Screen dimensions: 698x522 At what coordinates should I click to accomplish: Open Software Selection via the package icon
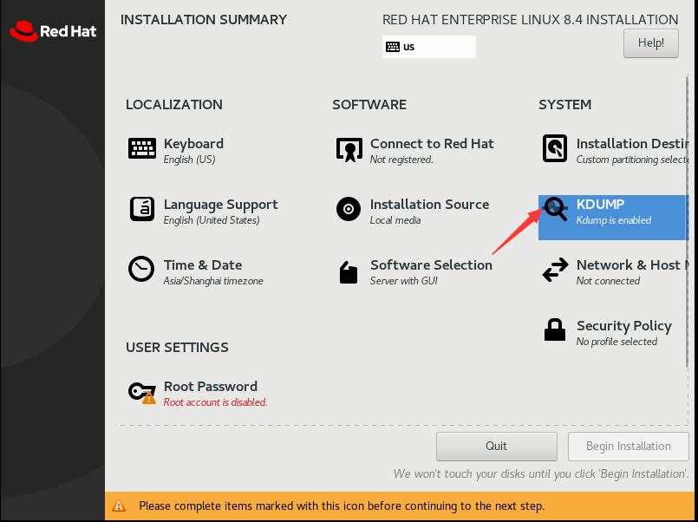pyautogui.click(x=349, y=270)
